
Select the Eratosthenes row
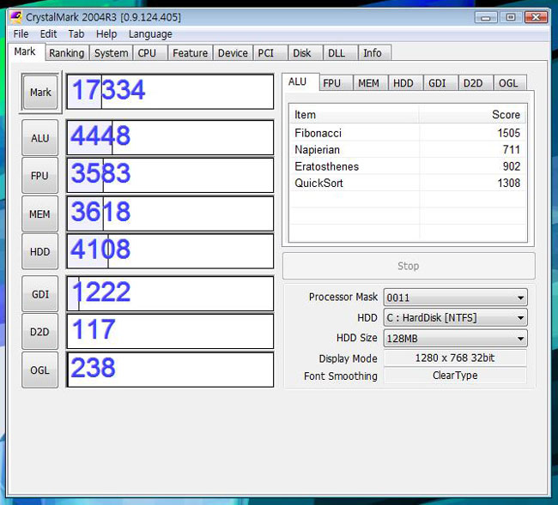click(x=408, y=166)
